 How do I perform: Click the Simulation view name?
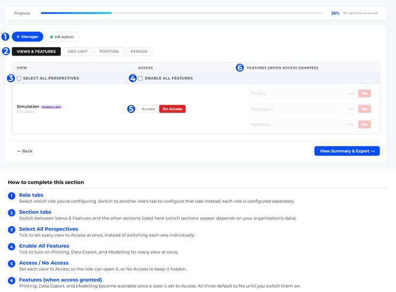[28, 106]
